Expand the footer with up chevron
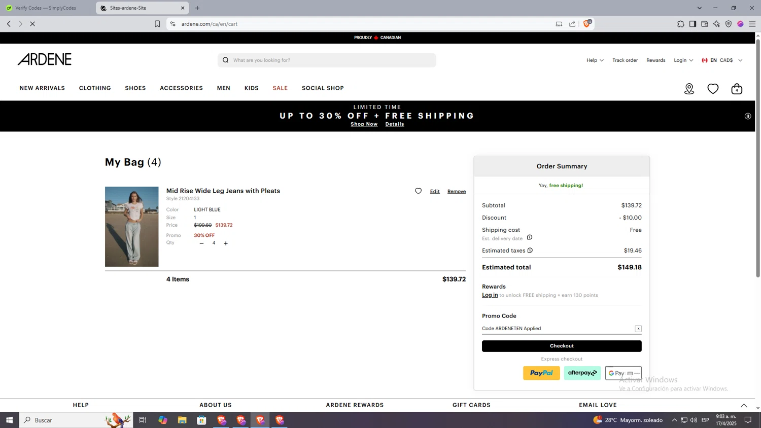 point(744,405)
